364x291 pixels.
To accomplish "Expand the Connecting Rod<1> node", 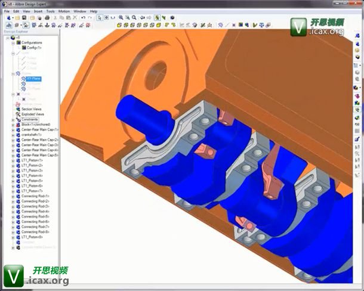I will 13,197.
